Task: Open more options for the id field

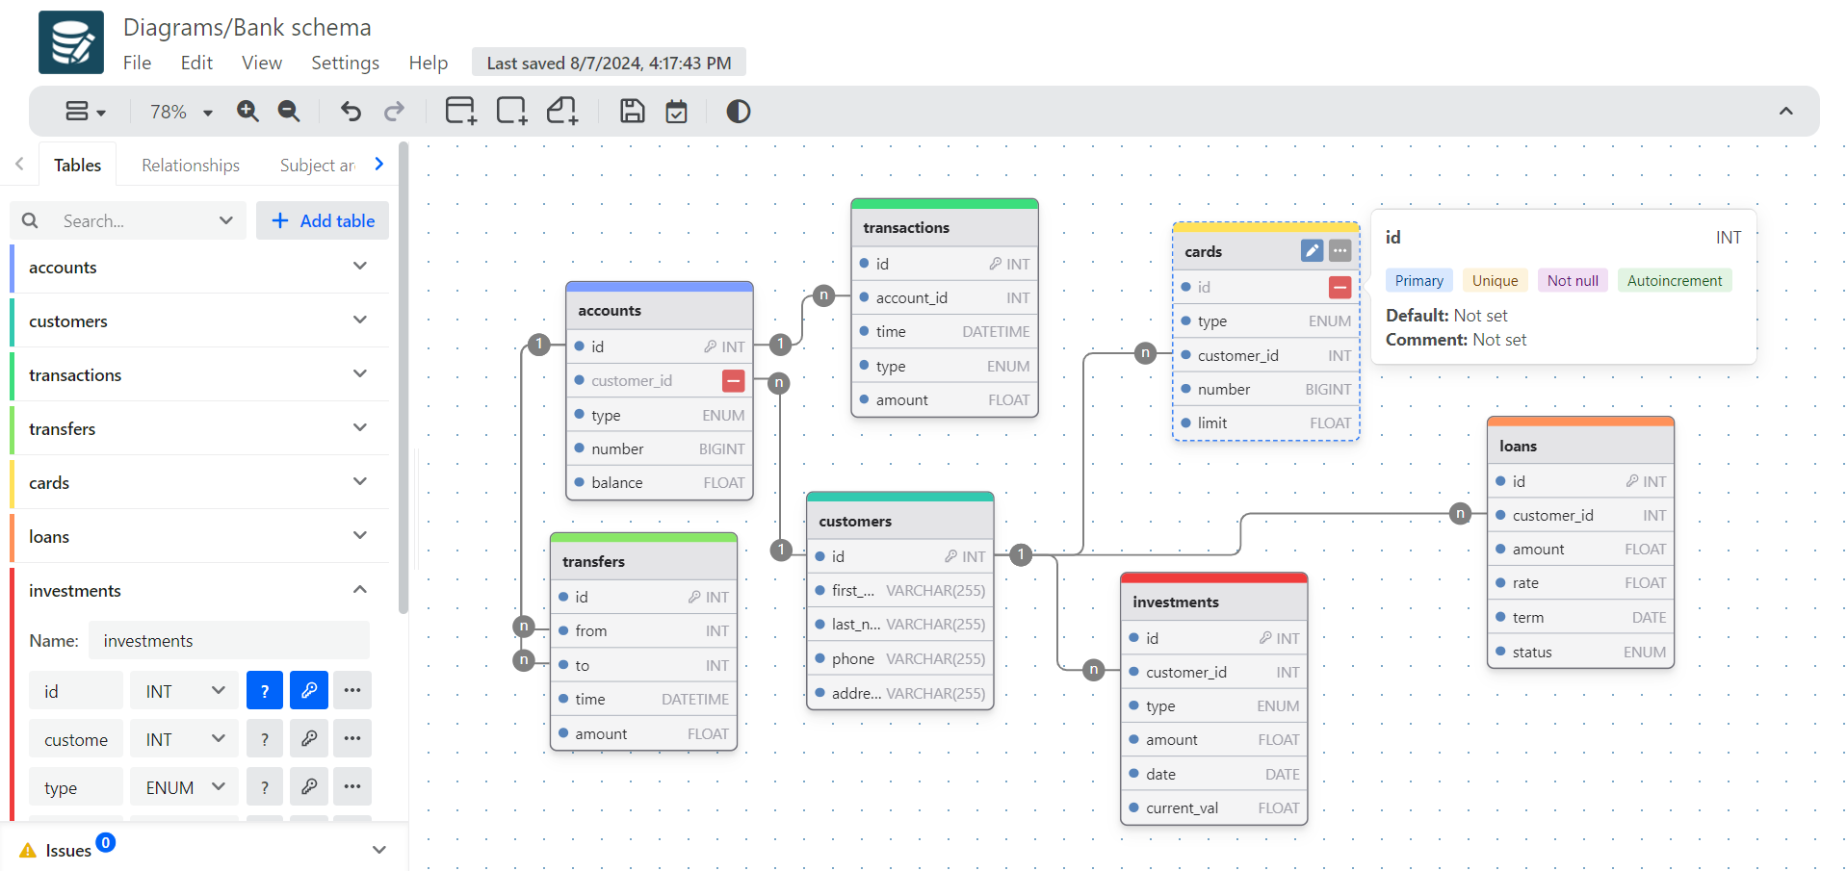Action: coord(351,690)
